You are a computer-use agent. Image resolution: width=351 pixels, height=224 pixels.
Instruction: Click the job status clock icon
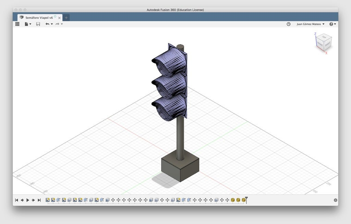[288, 24]
